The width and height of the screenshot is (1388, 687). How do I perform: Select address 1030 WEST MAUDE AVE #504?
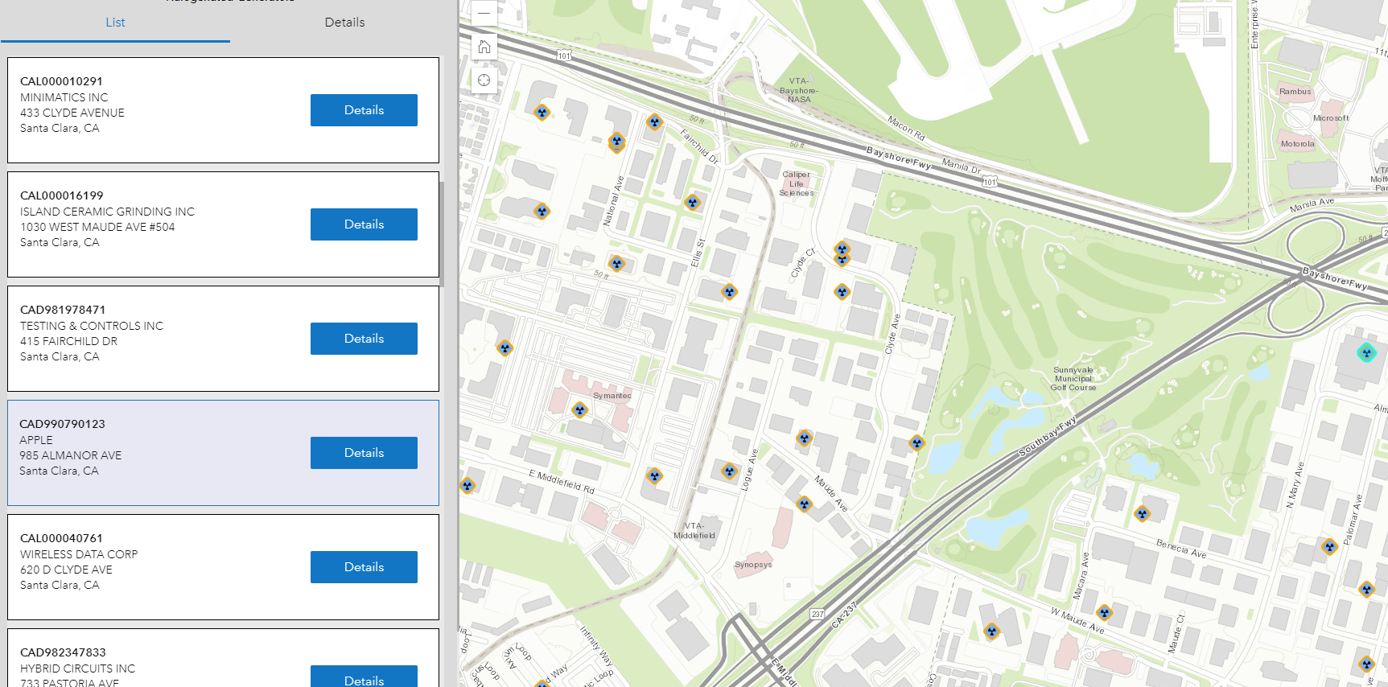tap(97, 227)
